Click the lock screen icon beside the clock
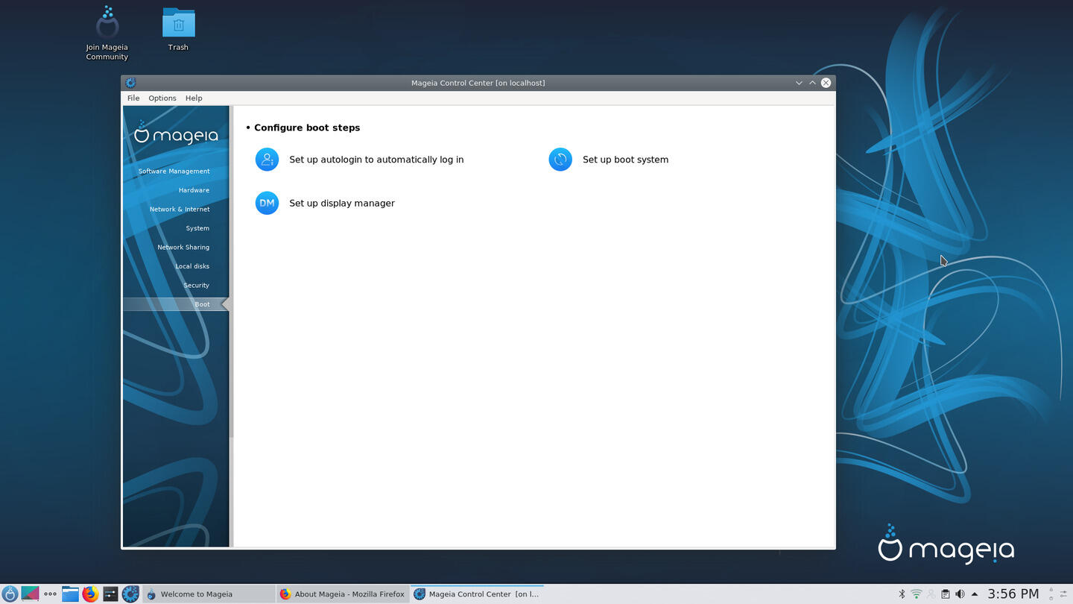Image resolution: width=1073 pixels, height=604 pixels. pyautogui.click(x=1051, y=590)
